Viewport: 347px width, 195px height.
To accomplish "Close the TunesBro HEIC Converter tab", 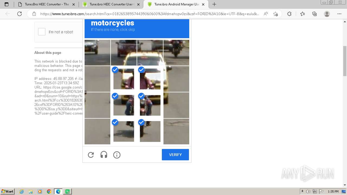I will point(73,4).
